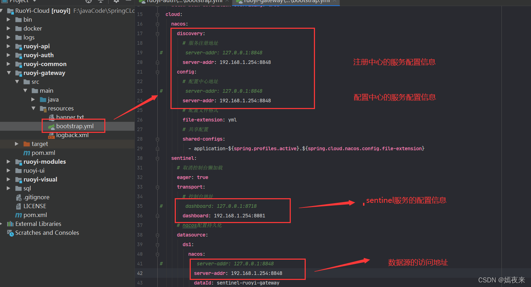The height and width of the screenshot is (287, 531).
Task: Click the logback.xml file icon
Action: coord(51,135)
